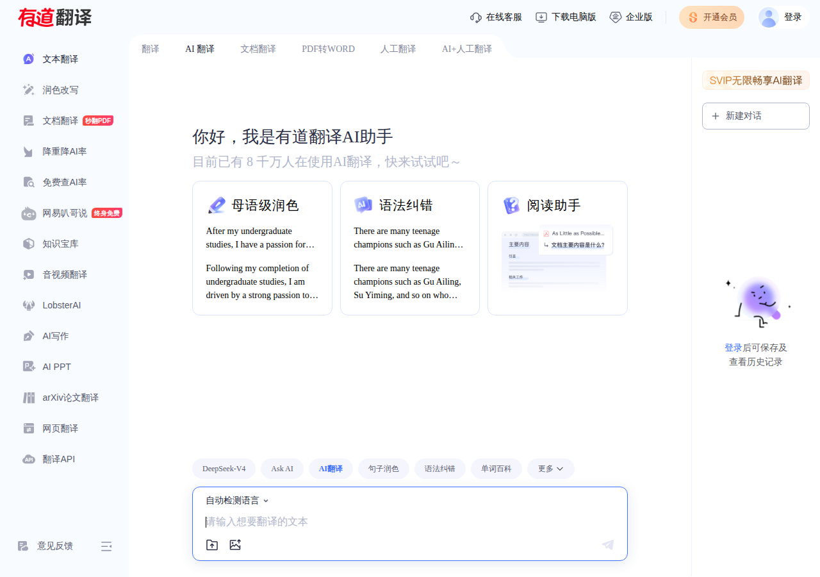Open 意见反馈 feedback link
Image resolution: width=820 pixels, height=577 pixels.
45,546
